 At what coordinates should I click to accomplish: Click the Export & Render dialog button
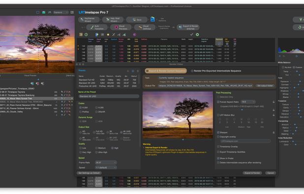pyautogui.click(x=252, y=173)
